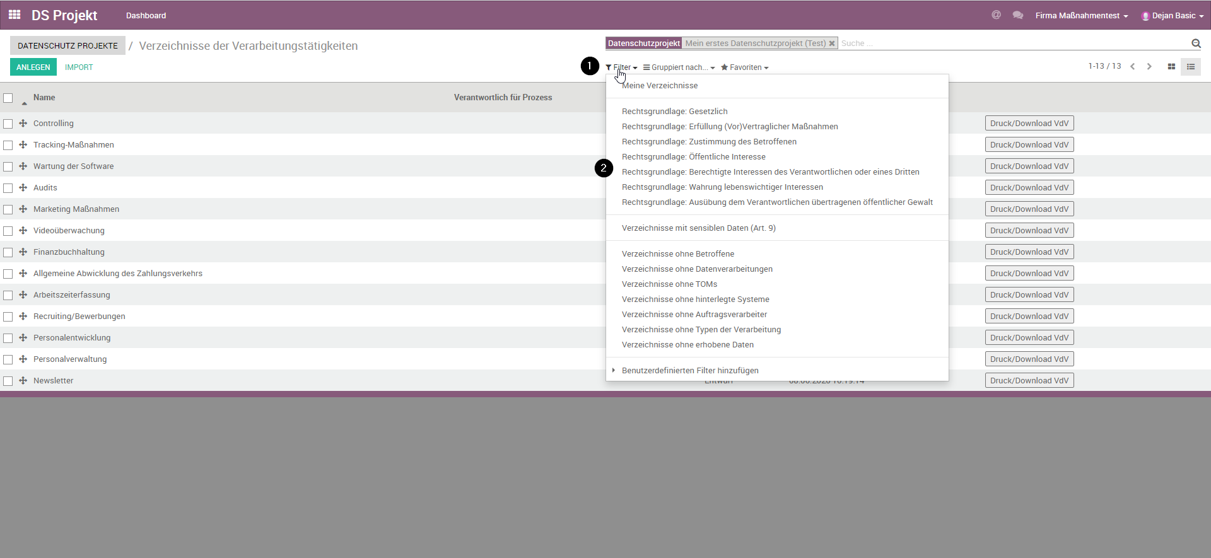Click into the Suche search field
1211x558 pixels.
click(x=1009, y=44)
